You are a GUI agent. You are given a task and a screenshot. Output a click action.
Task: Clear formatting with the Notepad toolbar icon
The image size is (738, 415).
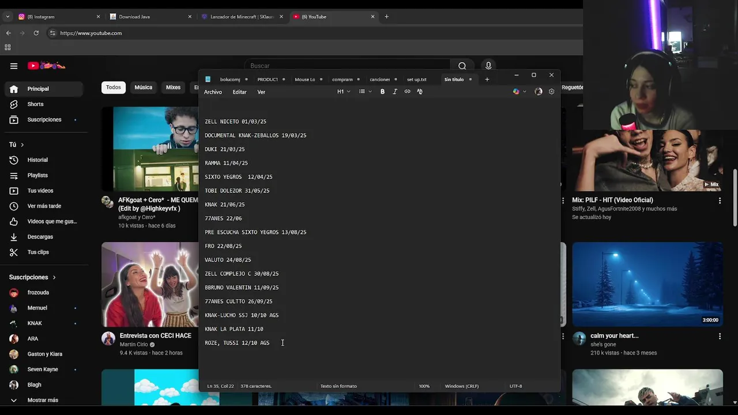click(x=420, y=92)
